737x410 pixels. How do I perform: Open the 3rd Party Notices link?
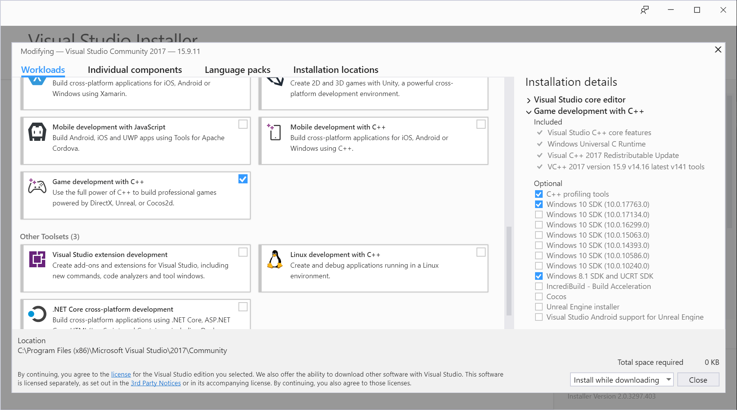coord(156,383)
